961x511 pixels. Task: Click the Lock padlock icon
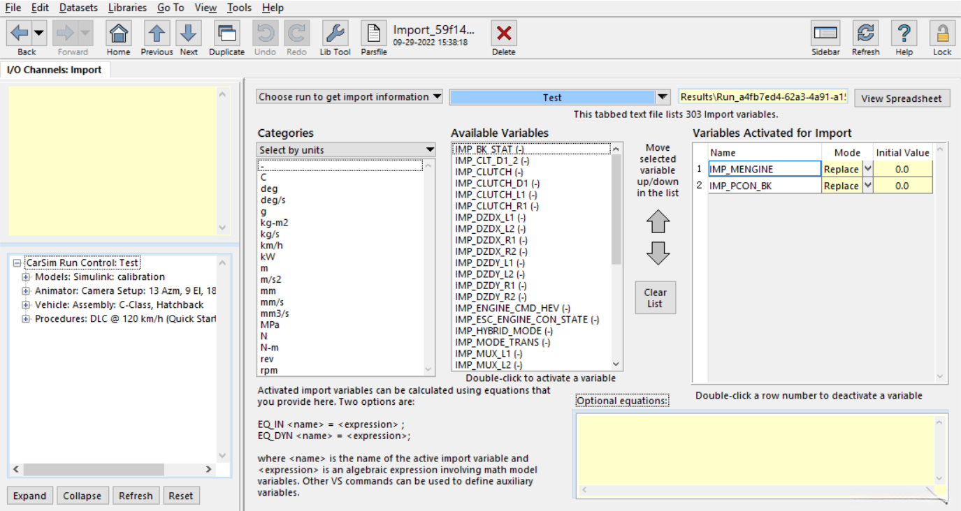click(x=942, y=34)
